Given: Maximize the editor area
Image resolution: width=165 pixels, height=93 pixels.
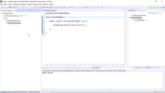Looking at the screenshot, I should pyautogui.click(x=126, y=10).
